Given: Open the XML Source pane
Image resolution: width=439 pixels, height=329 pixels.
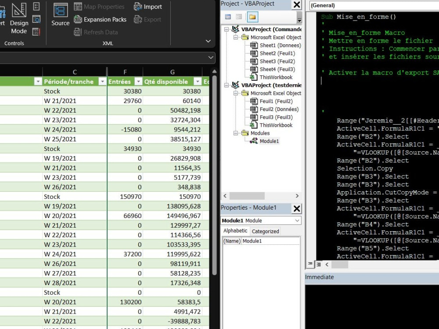Looking at the screenshot, I should tap(61, 14).
